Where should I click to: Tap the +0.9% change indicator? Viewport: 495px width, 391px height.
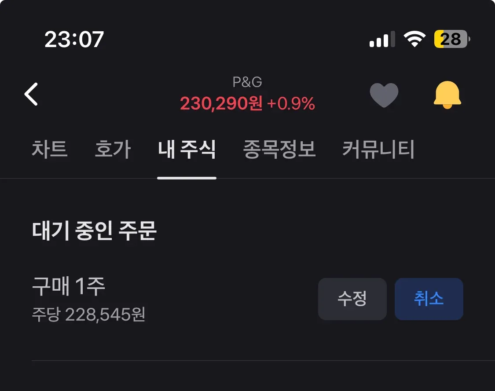pos(291,103)
